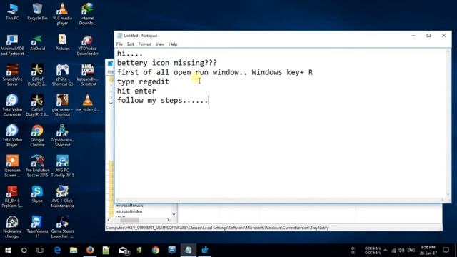This screenshot has width=457, height=257.
Task: Click the line "follow my steps......" in Notepad
Action: [163, 100]
